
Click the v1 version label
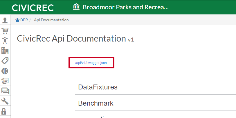[131, 40]
